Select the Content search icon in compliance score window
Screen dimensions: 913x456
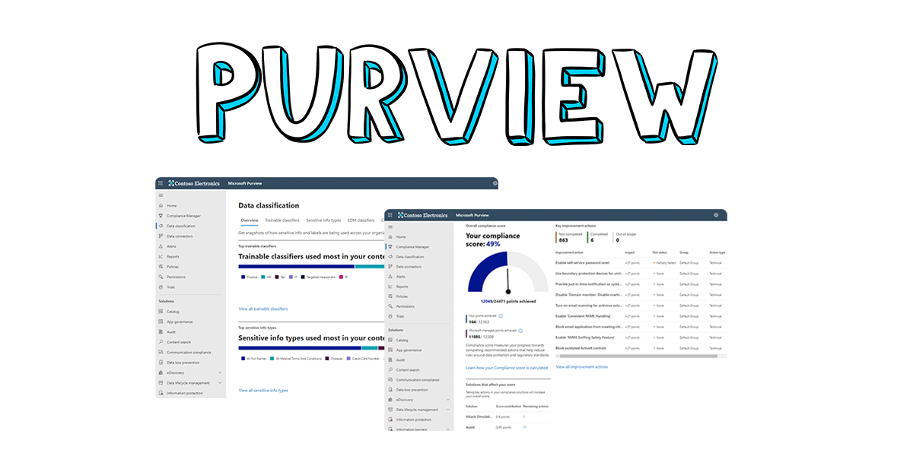point(390,370)
